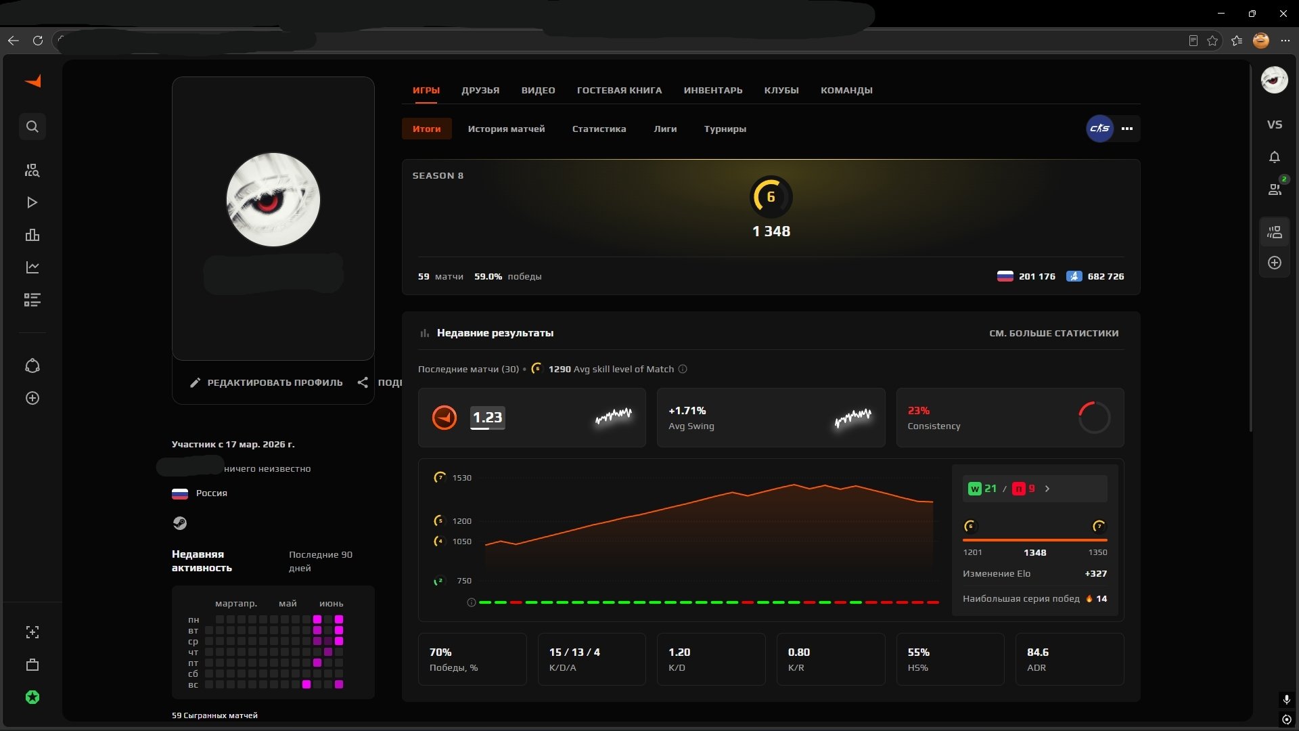
Task: Open the feed list icon in sidebar
Action: (32, 300)
